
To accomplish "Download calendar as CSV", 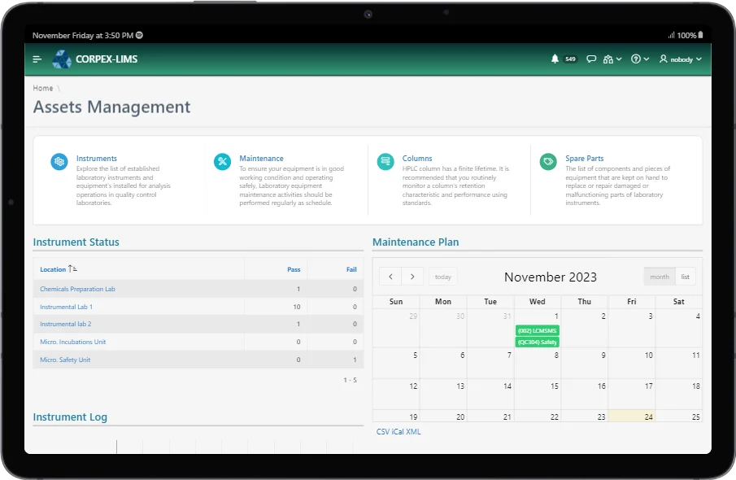I will (x=383, y=432).
